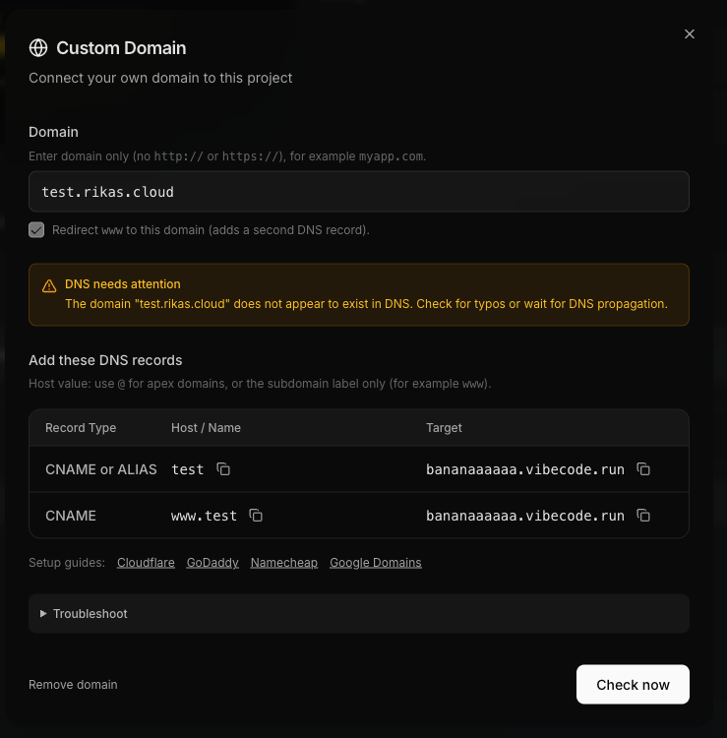The width and height of the screenshot is (727, 738).
Task: Expand the Troubleshoot section
Action: click(x=359, y=614)
